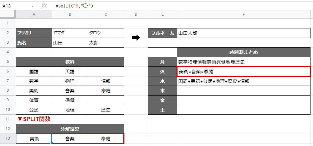Click the black right arrow in D2
Image resolution: width=313 pixels, height=146 pixels.
(136, 38)
